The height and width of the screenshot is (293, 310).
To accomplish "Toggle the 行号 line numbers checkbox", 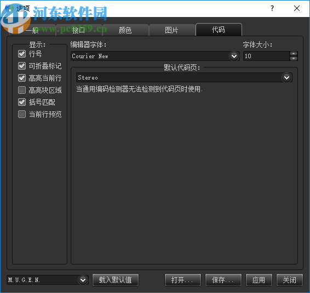I will (22, 54).
